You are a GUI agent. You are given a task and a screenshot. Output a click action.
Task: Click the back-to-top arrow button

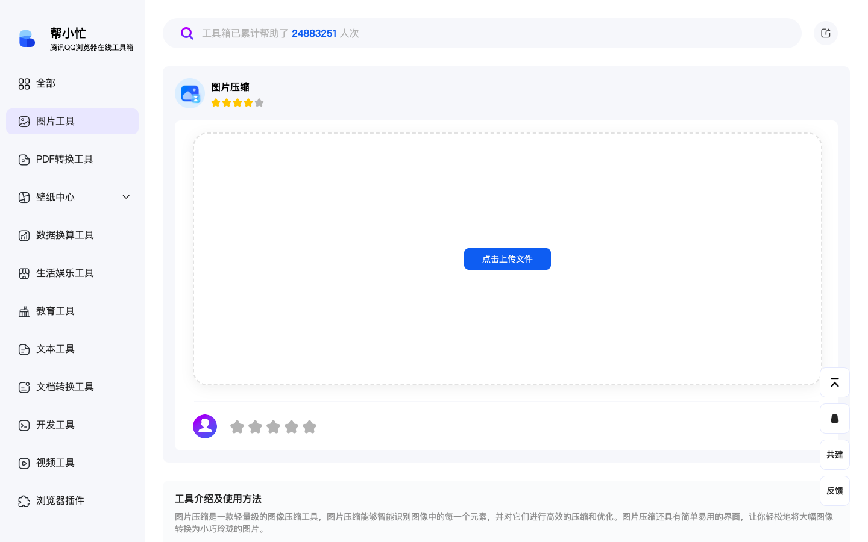point(834,382)
